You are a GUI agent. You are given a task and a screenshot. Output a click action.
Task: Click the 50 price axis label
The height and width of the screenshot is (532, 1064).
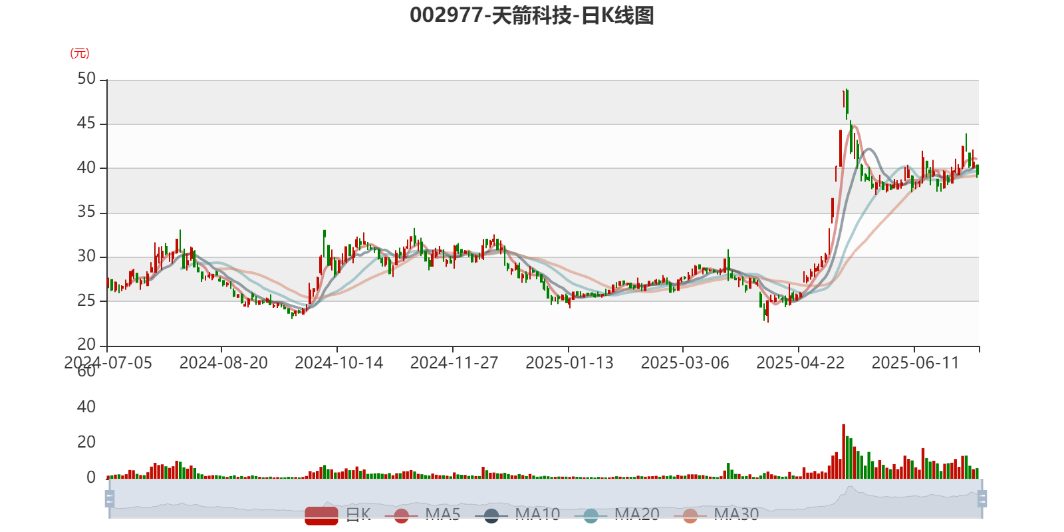[86, 79]
